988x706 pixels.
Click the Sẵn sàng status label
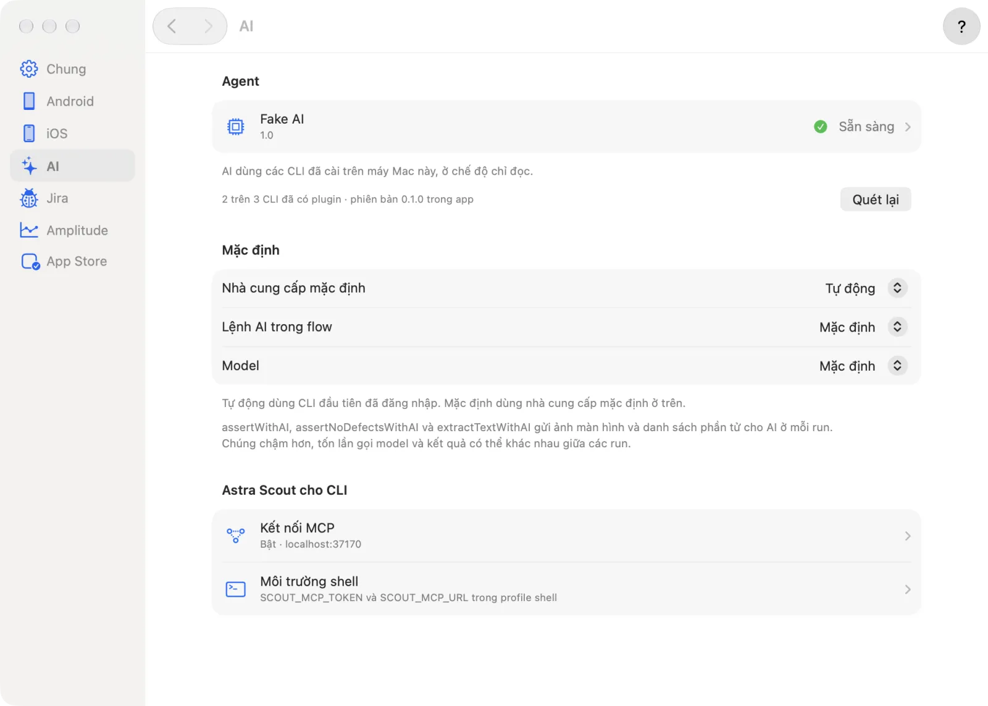click(866, 127)
